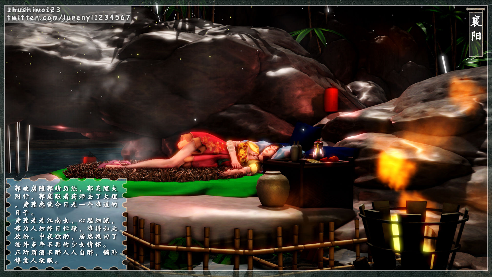Click the large clay wine jar
The image size is (492, 277).
point(273,189)
